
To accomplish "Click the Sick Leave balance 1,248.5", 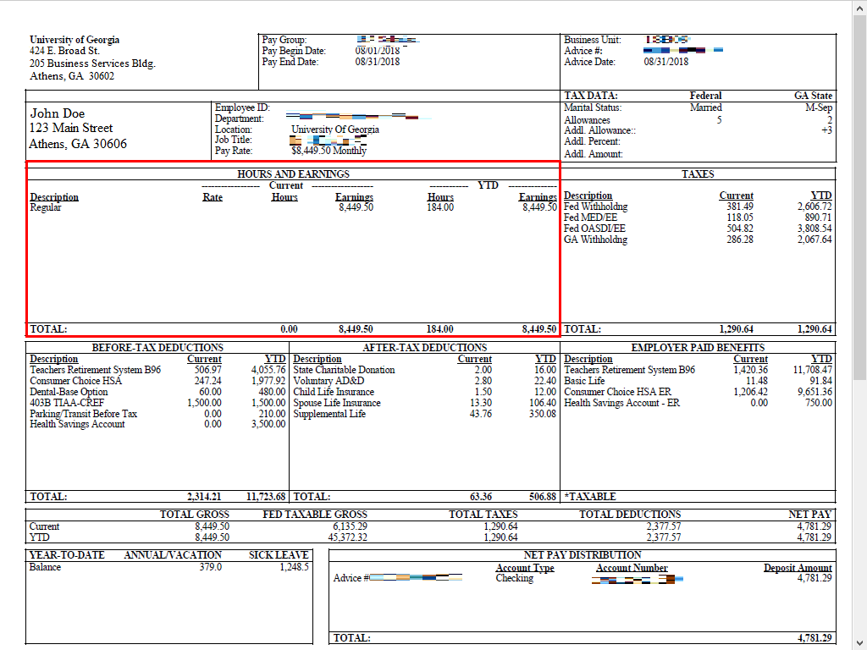I will (x=294, y=568).
